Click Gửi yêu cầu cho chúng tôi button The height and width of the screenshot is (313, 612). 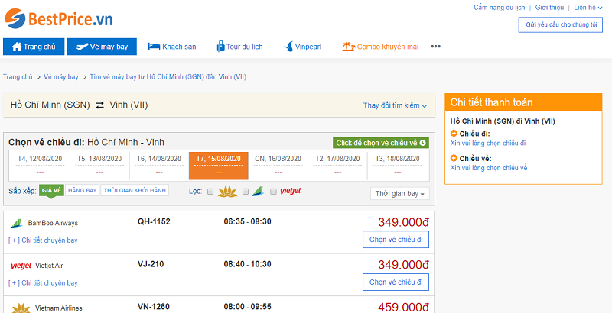pyautogui.click(x=561, y=24)
